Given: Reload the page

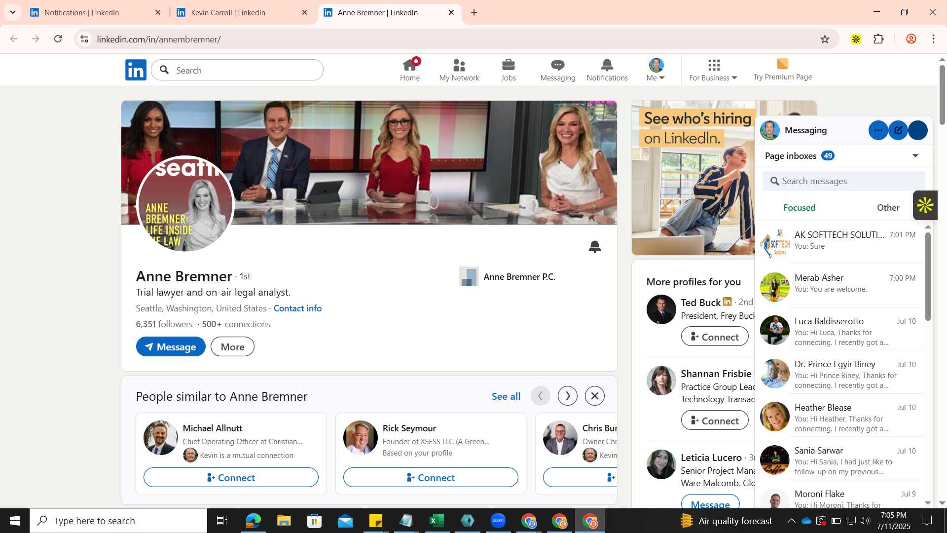Looking at the screenshot, I should 58,39.
